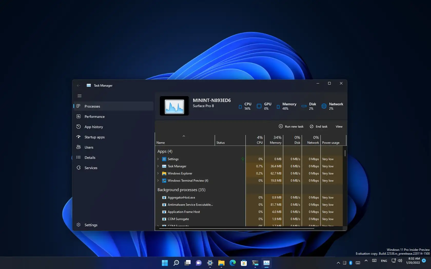Expand Windows Terminal Preview process group
This screenshot has height=269, width=431.
pos(158,181)
